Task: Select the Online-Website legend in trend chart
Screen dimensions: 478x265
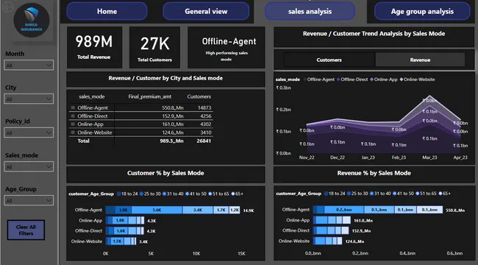Action: 418,79
